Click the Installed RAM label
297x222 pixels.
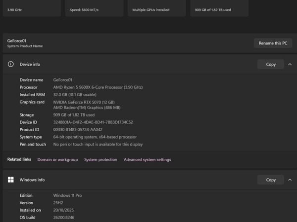click(x=32, y=95)
